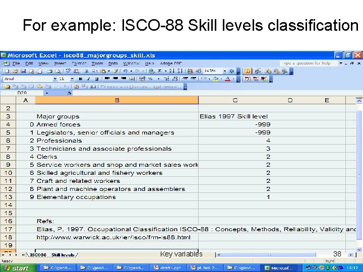Click the Insert Function fx button
The height and width of the screenshot is (272, 363).
69,93
